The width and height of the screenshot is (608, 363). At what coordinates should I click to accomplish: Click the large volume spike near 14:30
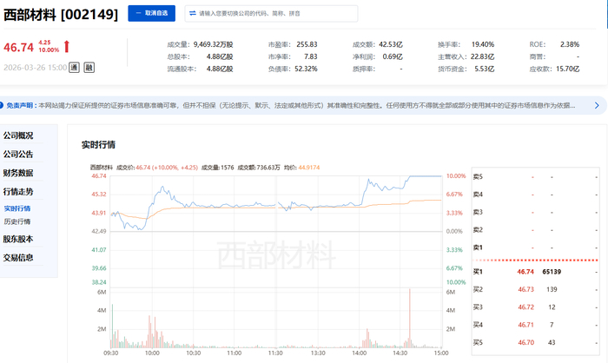(x=409, y=318)
